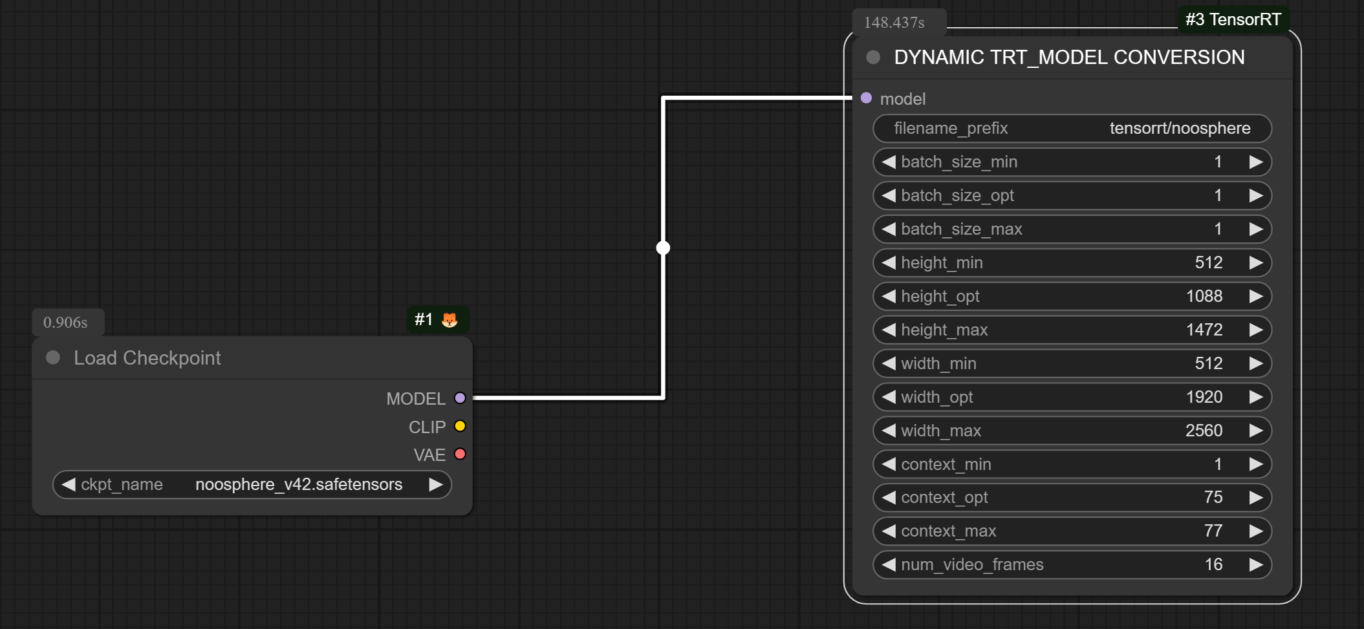This screenshot has width=1364, height=629.
Task: Click the Load Checkpoint node title
Action: point(147,357)
